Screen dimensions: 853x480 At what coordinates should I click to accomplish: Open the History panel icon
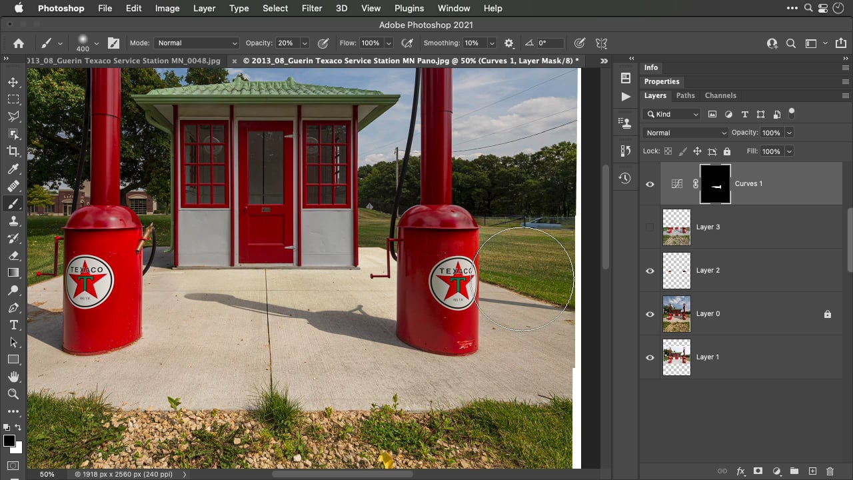click(625, 178)
